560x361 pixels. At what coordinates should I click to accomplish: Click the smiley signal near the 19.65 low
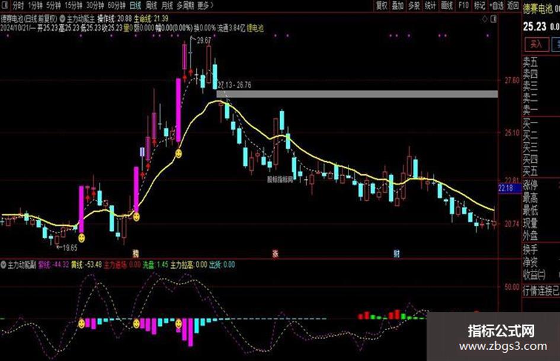click(81, 238)
